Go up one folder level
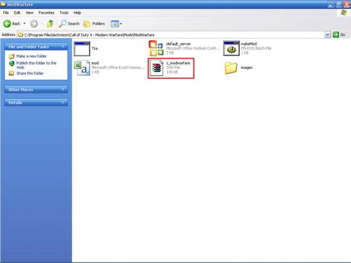 pos(50,24)
